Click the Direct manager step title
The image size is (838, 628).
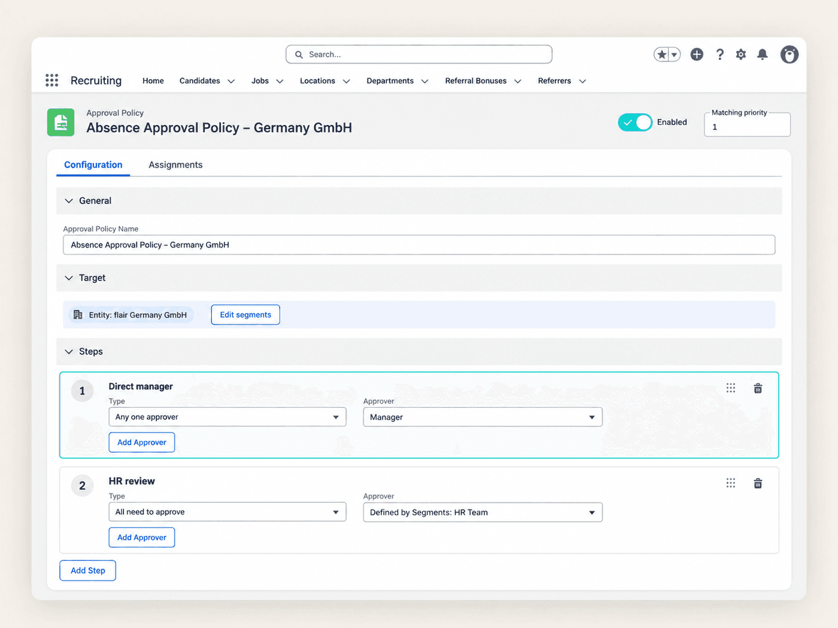pos(141,386)
